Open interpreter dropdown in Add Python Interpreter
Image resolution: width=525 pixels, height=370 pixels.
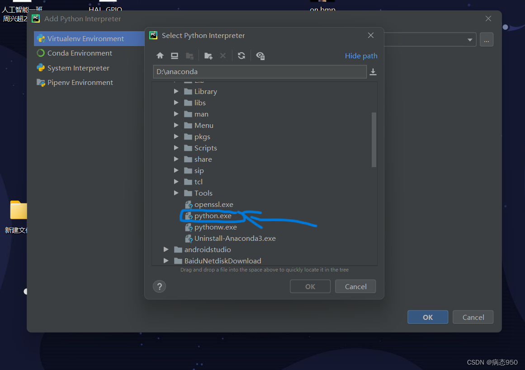tap(470, 40)
